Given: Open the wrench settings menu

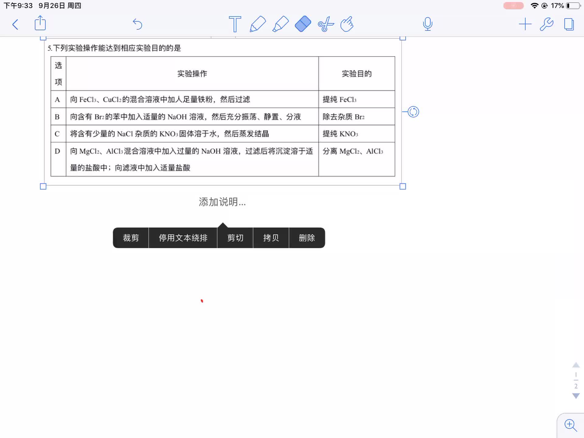Looking at the screenshot, I should [x=547, y=24].
